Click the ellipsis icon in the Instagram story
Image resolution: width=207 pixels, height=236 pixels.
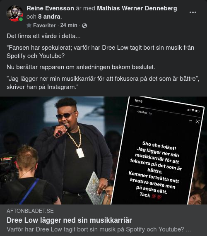coord(190,120)
